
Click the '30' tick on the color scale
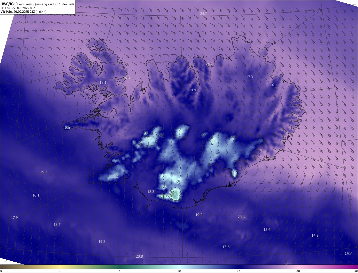(x=298, y=271)
